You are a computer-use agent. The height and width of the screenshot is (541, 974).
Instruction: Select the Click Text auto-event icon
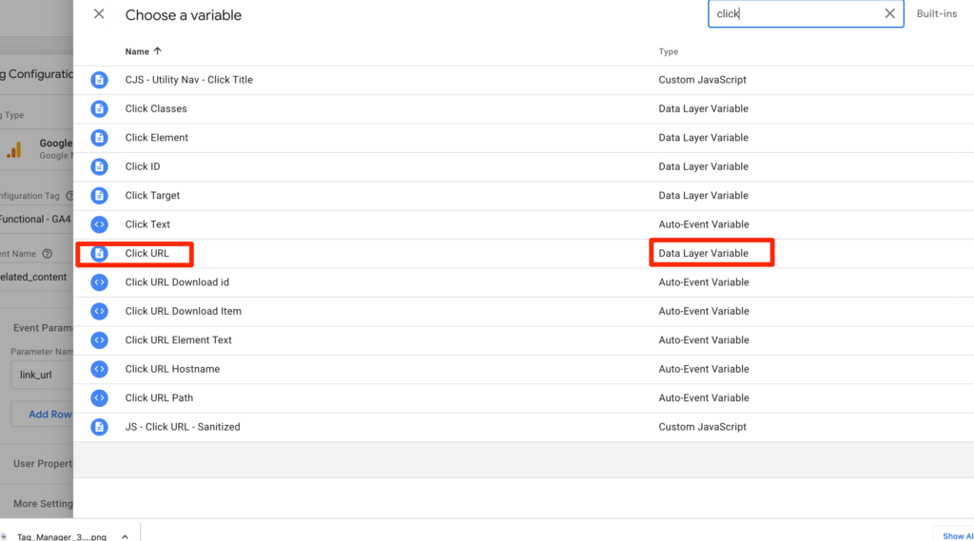tap(99, 224)
